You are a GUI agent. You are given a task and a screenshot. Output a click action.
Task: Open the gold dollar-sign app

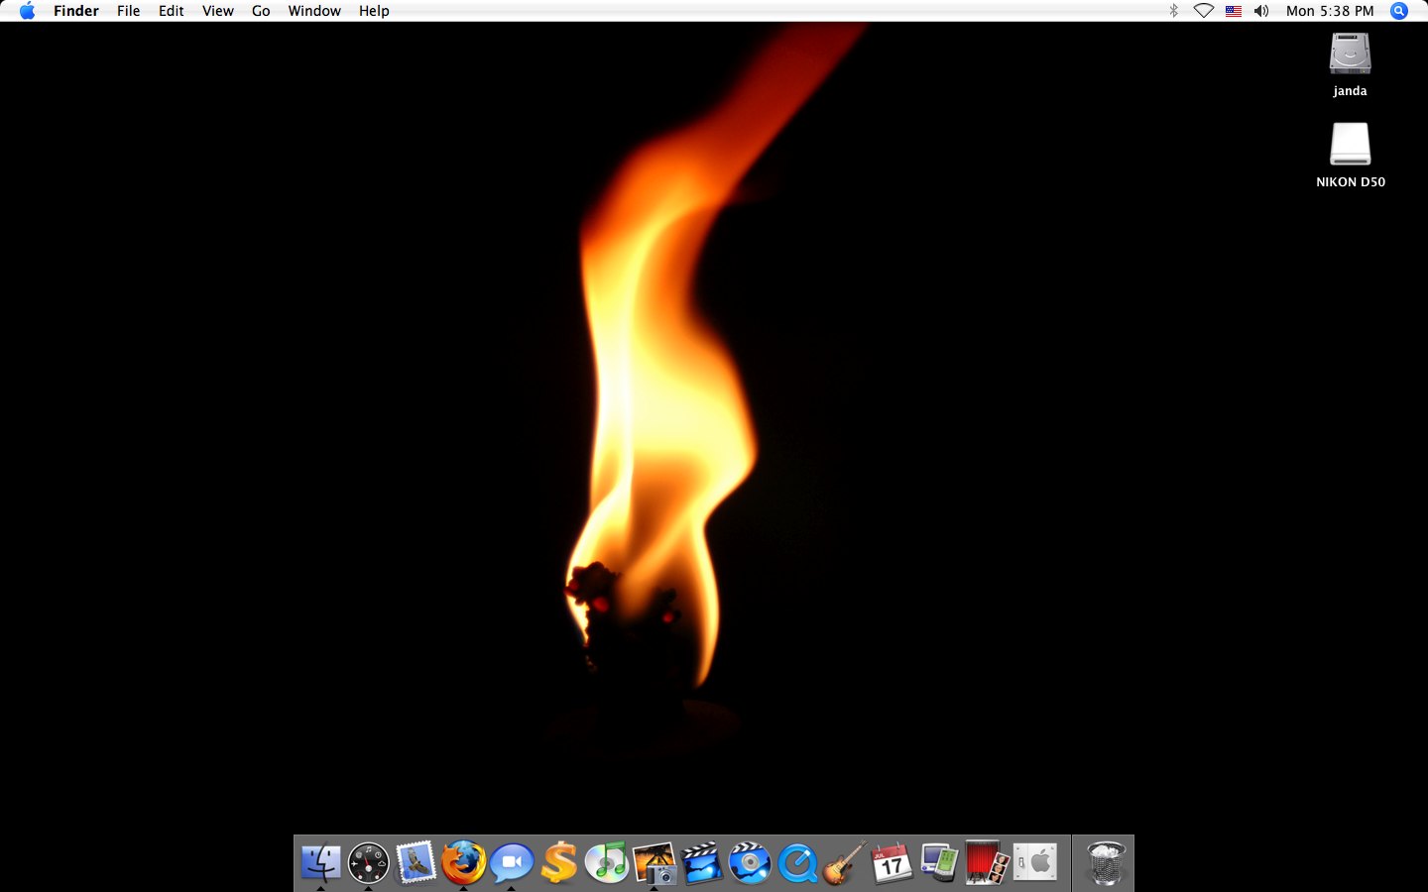(558, 862)
